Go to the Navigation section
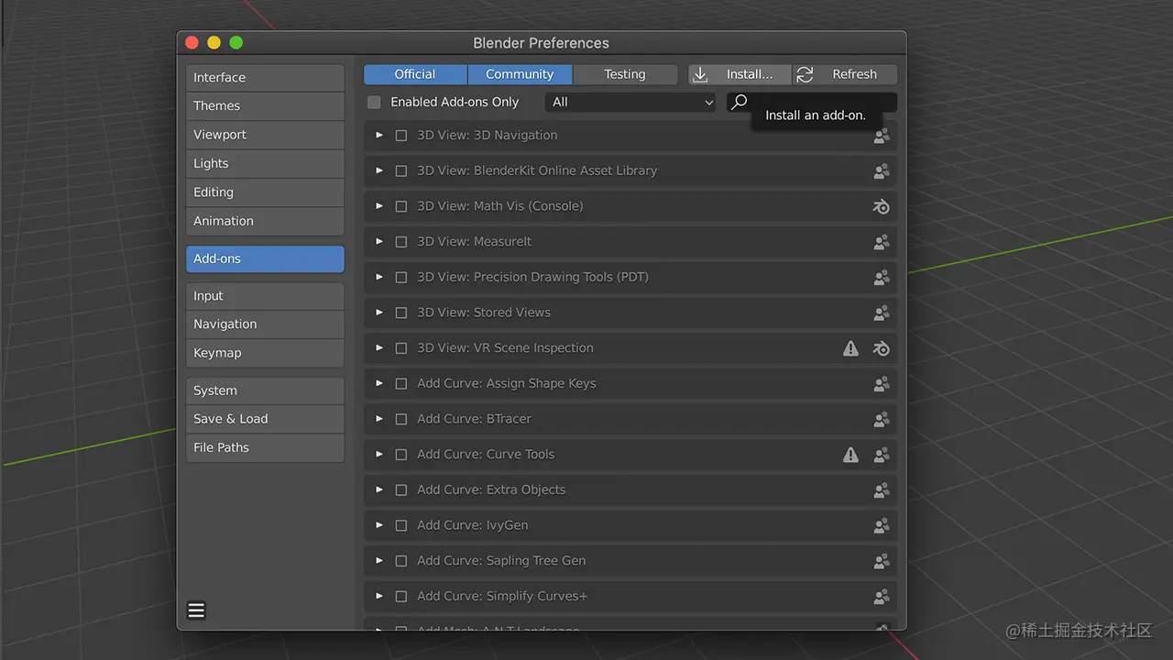This screenshot has width=1173, height=660. coord(265,324)
